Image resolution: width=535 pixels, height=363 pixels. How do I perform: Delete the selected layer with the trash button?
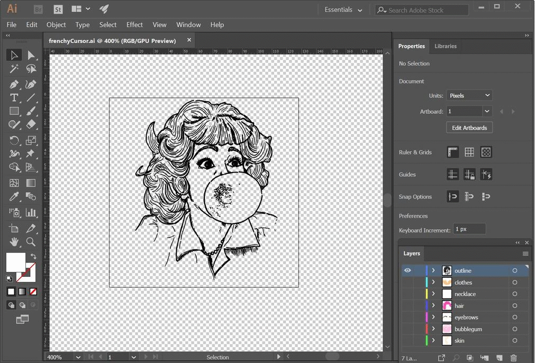(x=513, y=358)
